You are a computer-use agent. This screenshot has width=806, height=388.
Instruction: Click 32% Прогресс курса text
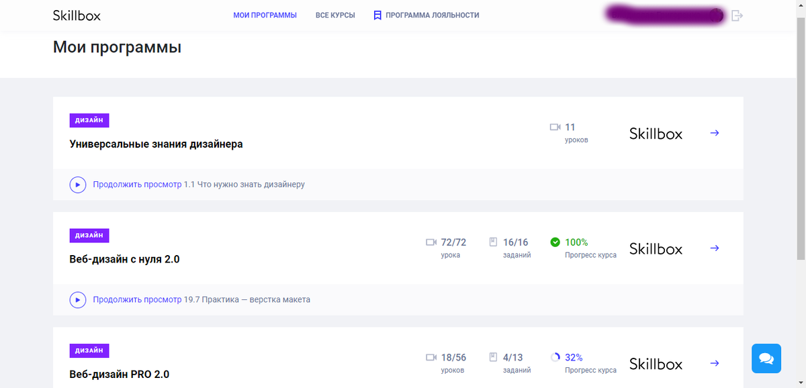590,364
